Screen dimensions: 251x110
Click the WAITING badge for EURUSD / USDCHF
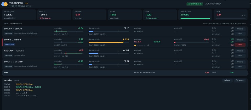pos(8,66)
